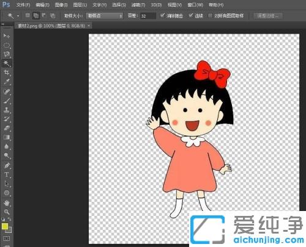Viewport: 306px width, 247px height.
Task: Select the Brush tool
Action: pos(7,101)
